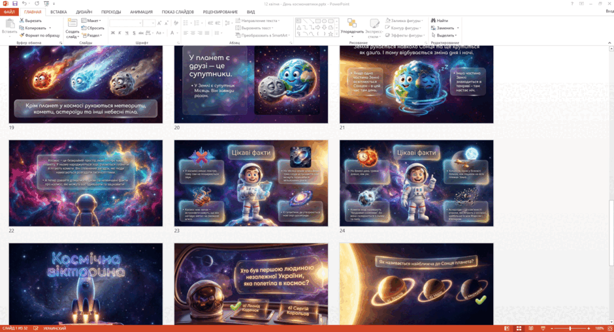Image resolution: width=614 pixels, height=332 pixels.
Task: Click the Формат по образцу paintbrush
Action: click(x=40, y=35)
